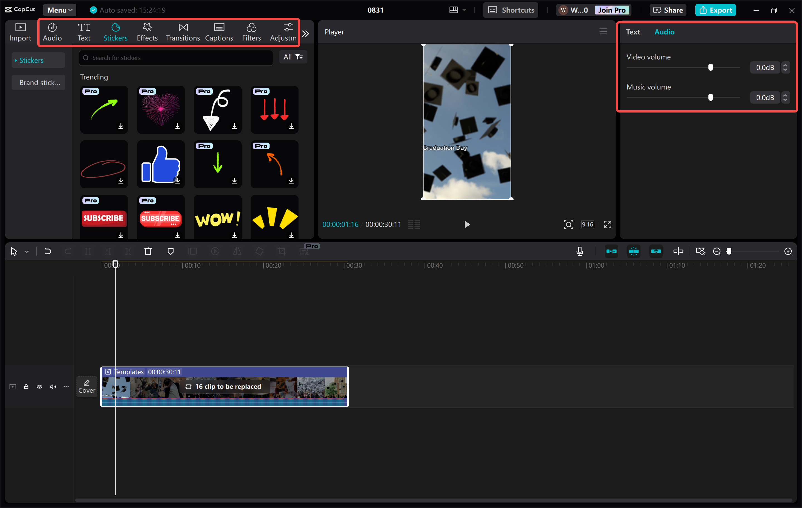Open voiceover recording with microphone icon

580,251
